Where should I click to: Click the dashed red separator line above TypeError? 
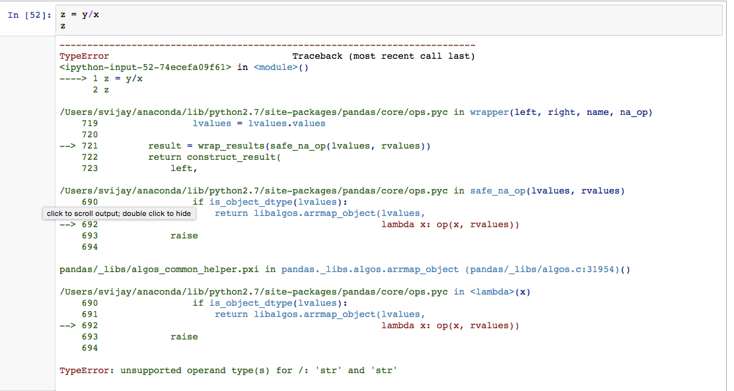tap(264, 44)
